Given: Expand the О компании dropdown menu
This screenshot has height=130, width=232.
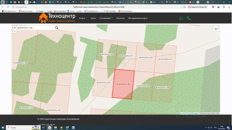Looking at the screenshot, I should point(106,18).
